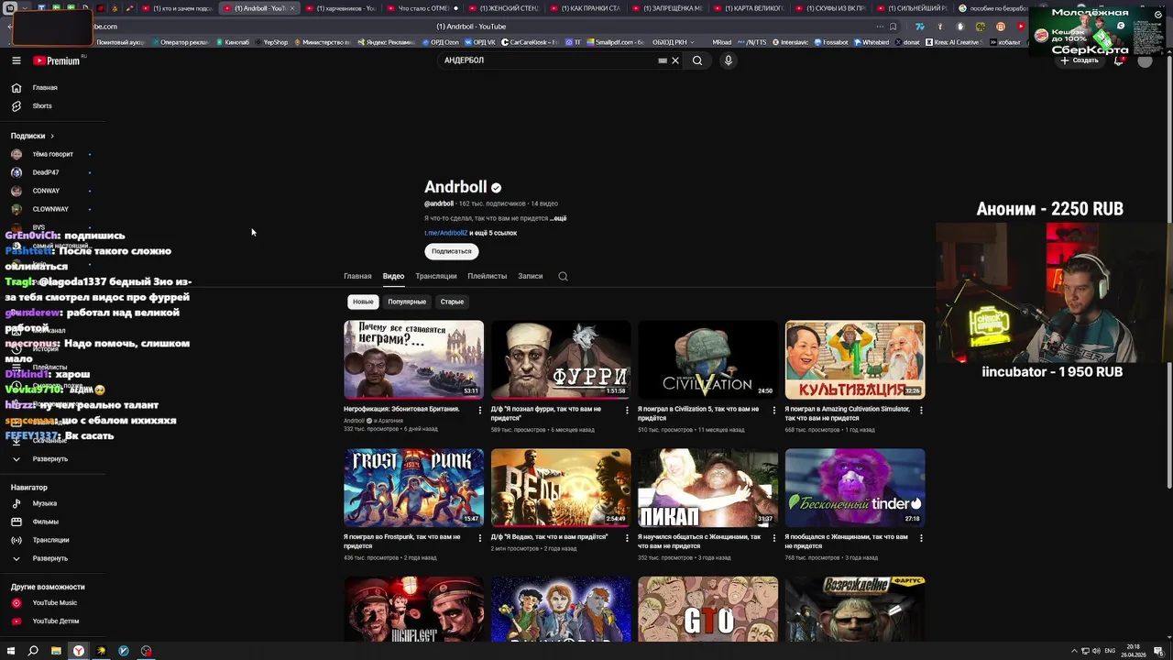Viewport: 1173px width, 660px height.
Task: Open subscription CLOWNWAY
Action: click(x=49, y=209)
